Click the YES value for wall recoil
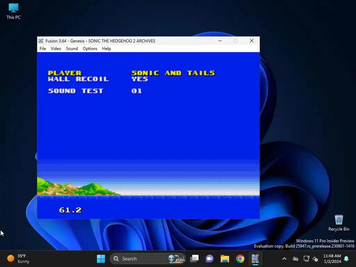356x267 pixels. [140, 79]
